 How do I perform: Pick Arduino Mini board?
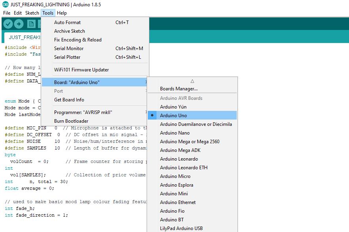pyautogui.click(x=192, y=193)
